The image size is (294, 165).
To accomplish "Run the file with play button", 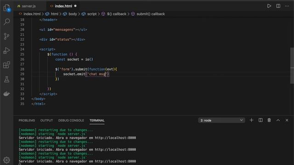I will pyautogui.click(x=269, y=6).
